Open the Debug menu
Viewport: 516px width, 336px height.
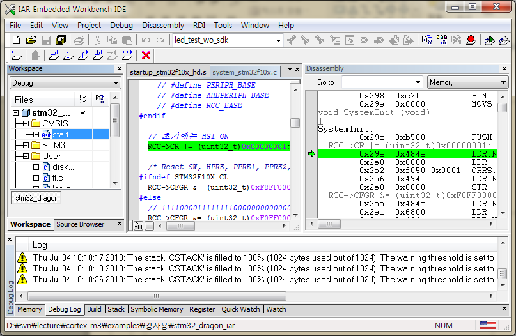(121, 26)
